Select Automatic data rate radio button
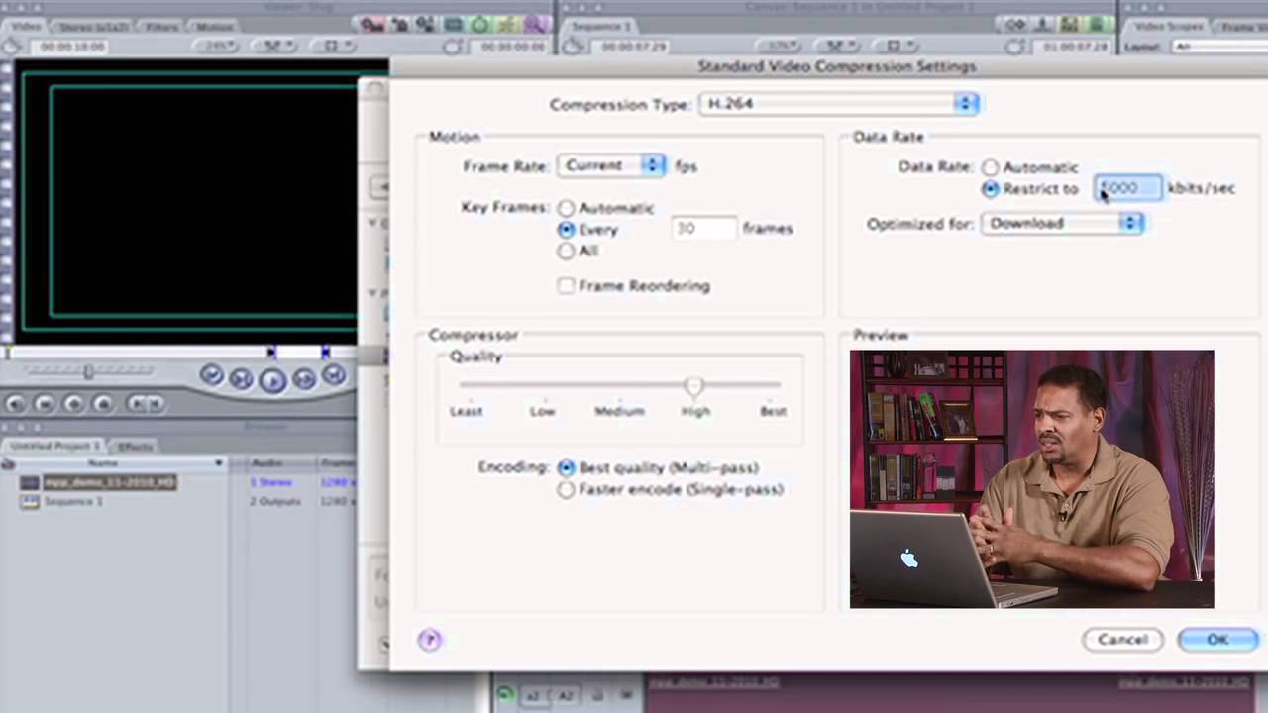Image resolution: width=1268 pixels, height=713 pixels. pos(990,168)
